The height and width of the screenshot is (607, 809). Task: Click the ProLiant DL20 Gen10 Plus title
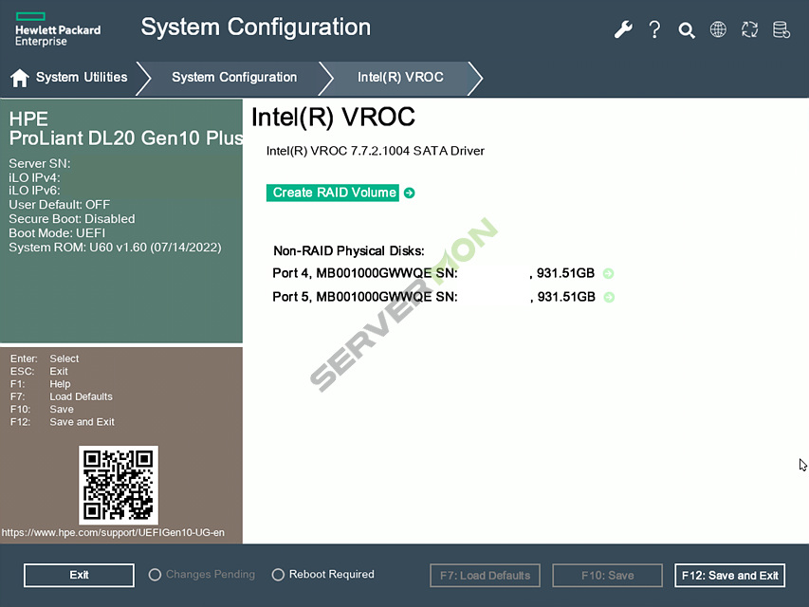(126, 138)
